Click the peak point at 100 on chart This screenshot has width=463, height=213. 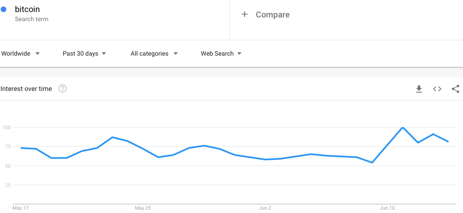click(x=402, y=127)
